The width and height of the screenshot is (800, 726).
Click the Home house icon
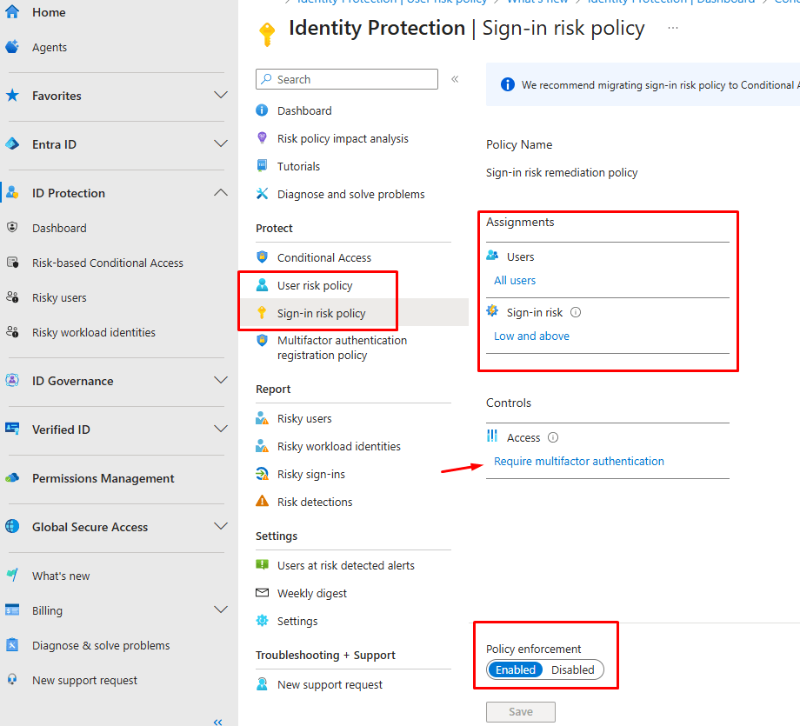pos(12,11)
